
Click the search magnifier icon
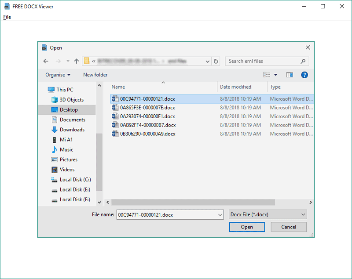tap(303, 61)
